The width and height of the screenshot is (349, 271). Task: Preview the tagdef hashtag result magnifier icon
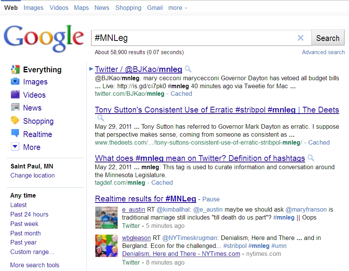coord(311,158)
